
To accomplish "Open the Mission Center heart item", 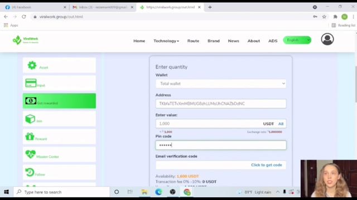I will (x=59, y=154).
